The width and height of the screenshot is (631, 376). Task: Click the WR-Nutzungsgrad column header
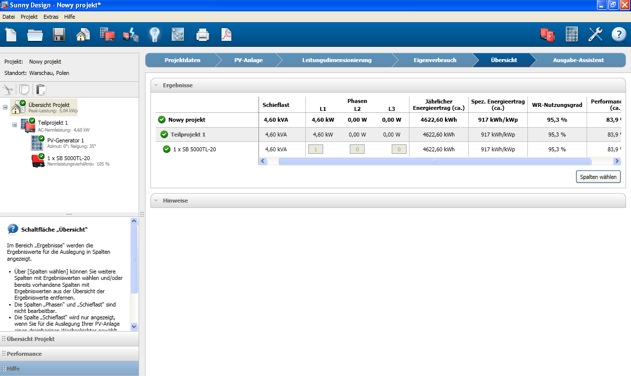point(557,105)
